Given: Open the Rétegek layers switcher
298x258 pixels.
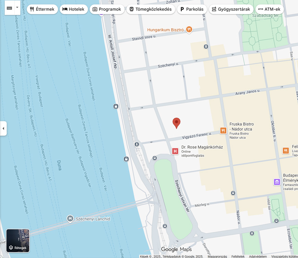Looking at the screenshot, I should coord(18,241).
